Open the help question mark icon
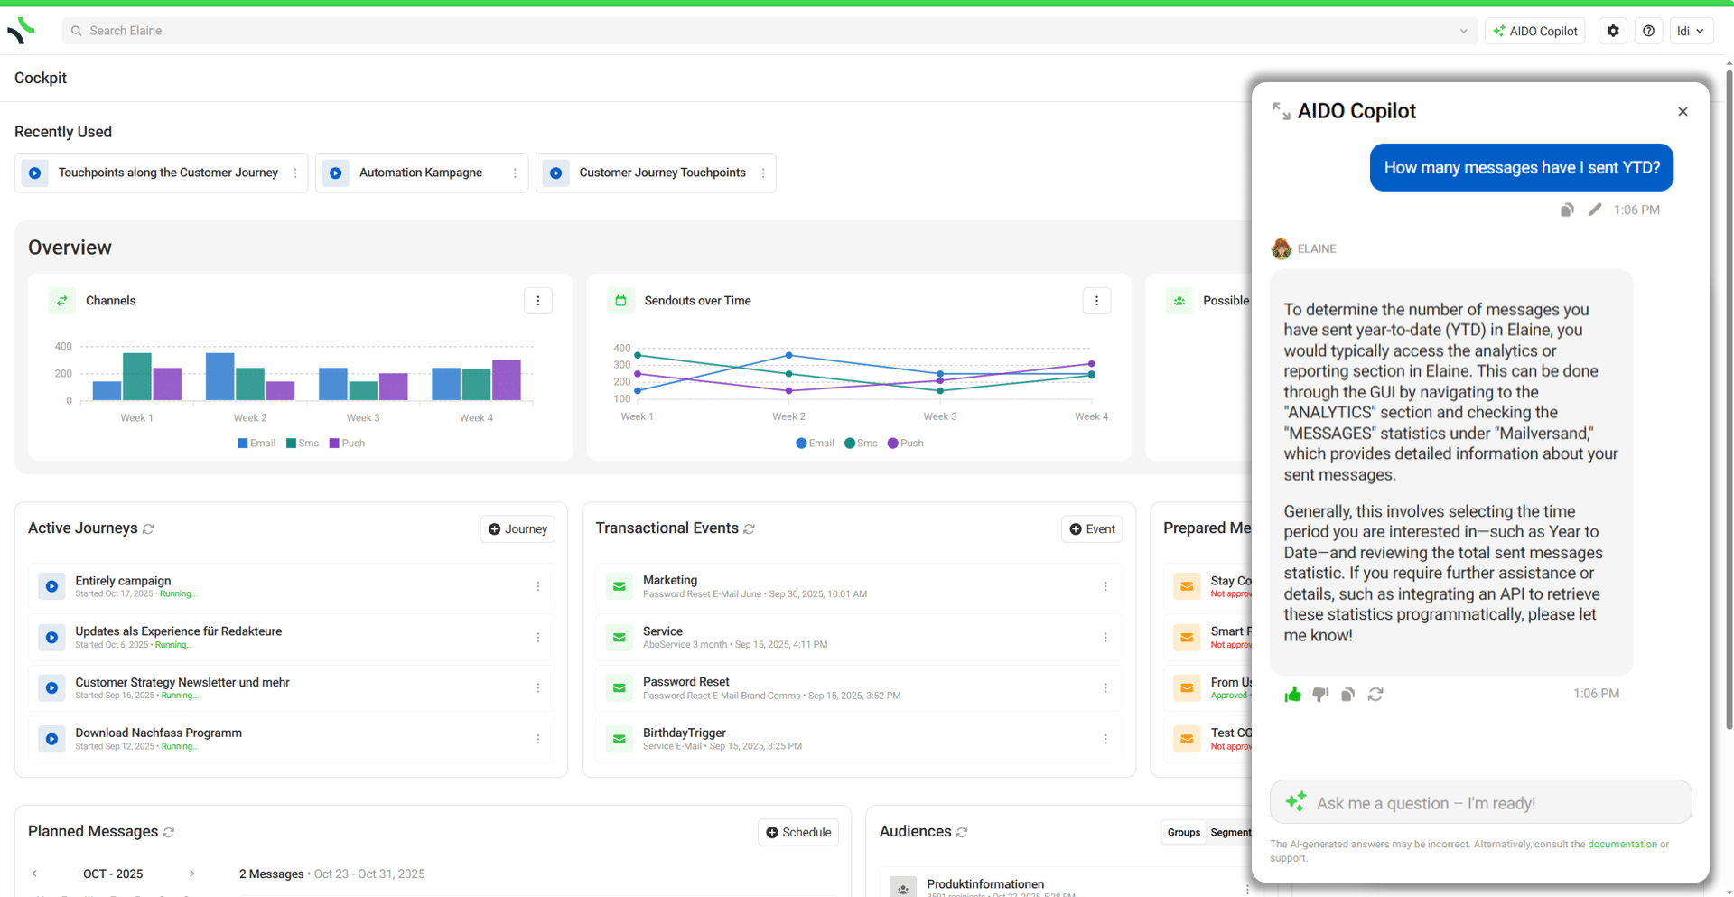Screen dimensions: 1734x897 (1648, 31)
